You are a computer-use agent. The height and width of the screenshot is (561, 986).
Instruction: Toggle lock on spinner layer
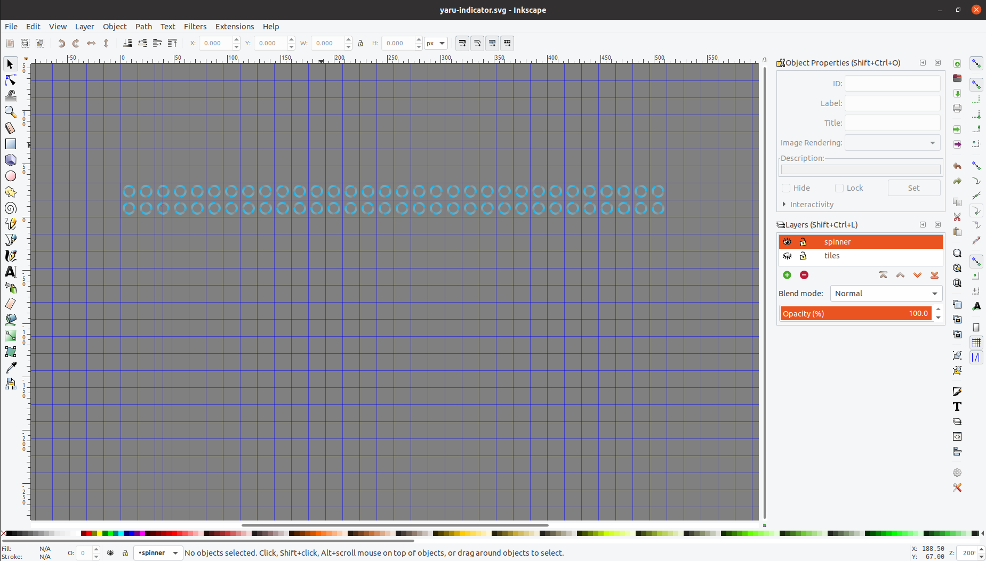(x=803, y=242)
